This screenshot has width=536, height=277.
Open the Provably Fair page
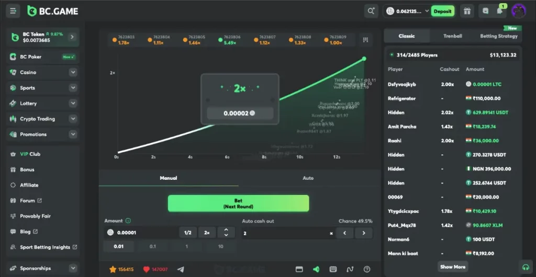point(35,216)
